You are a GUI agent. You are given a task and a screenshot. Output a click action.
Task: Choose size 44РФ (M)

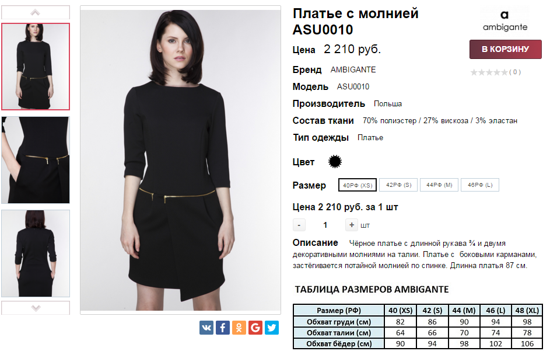pyautogui.click(x=439, y=185)
